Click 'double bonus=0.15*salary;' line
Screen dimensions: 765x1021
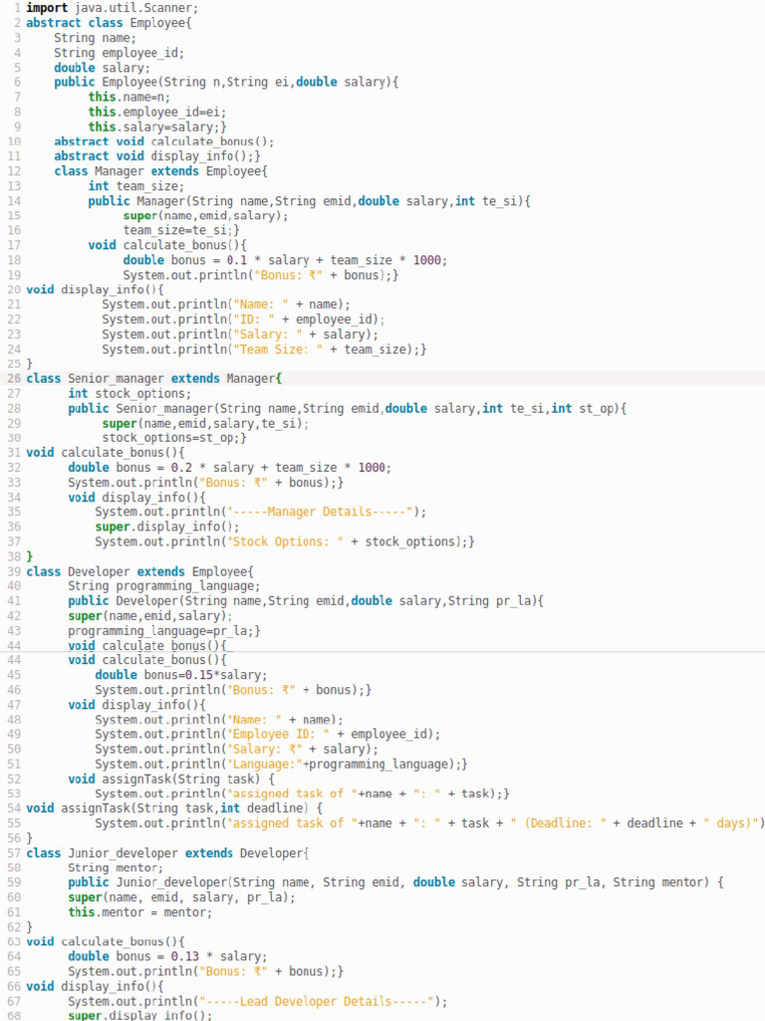point(181,675)
